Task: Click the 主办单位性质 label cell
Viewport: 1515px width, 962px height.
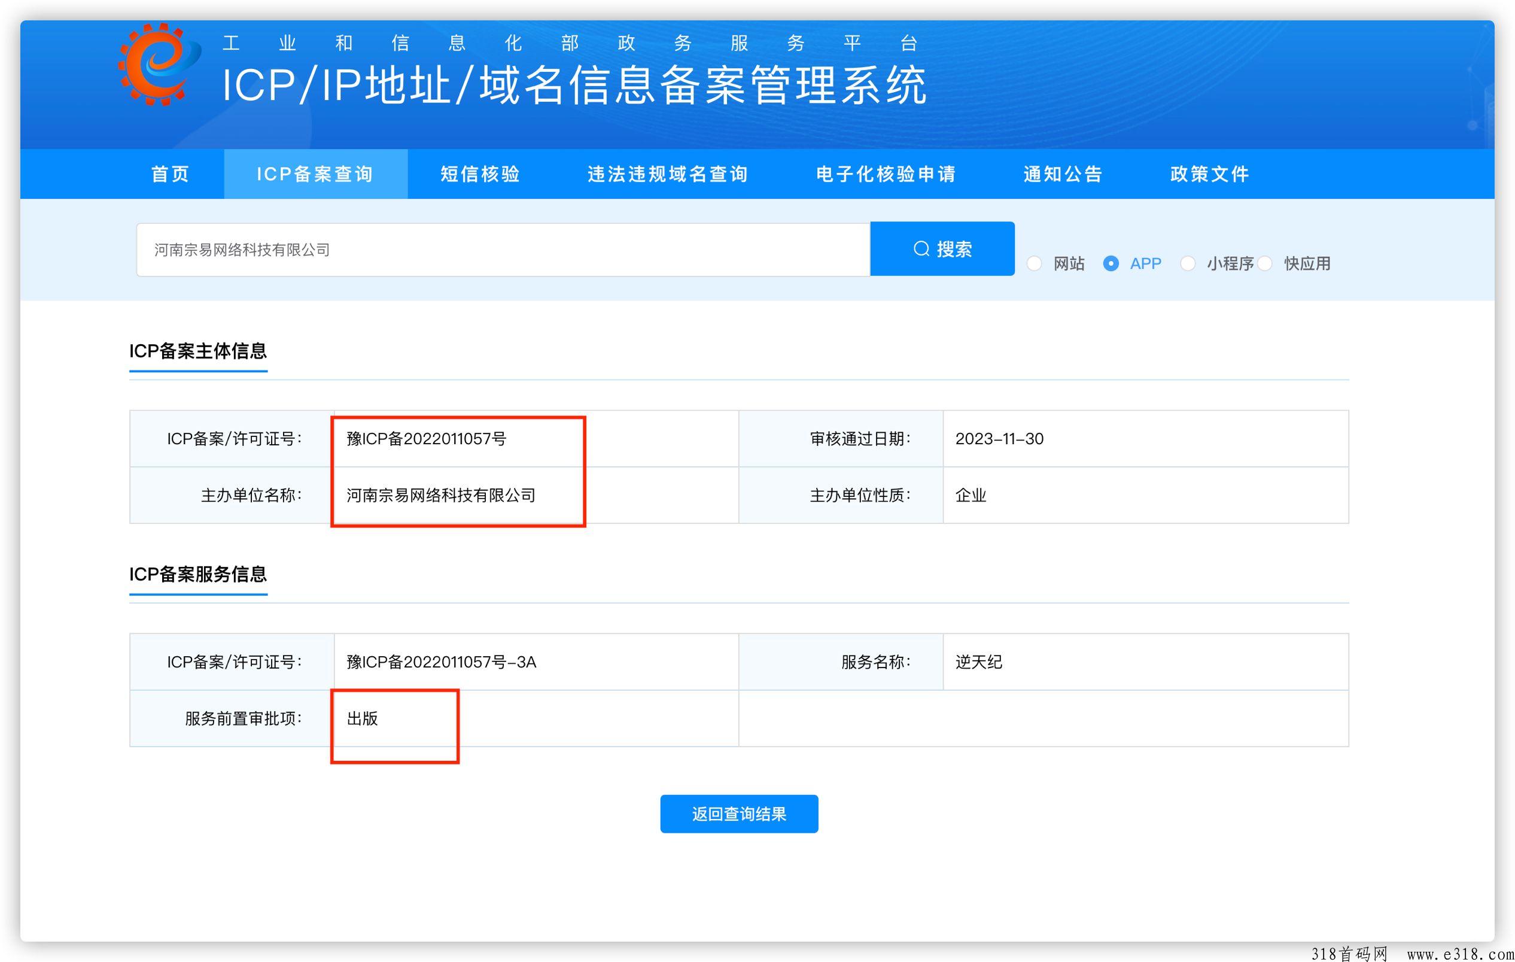Action: pos(841,496)
